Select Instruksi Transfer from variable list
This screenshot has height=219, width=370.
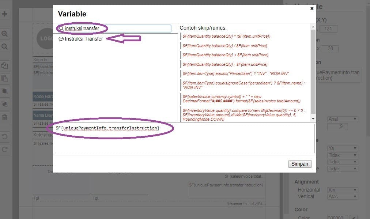84,39
